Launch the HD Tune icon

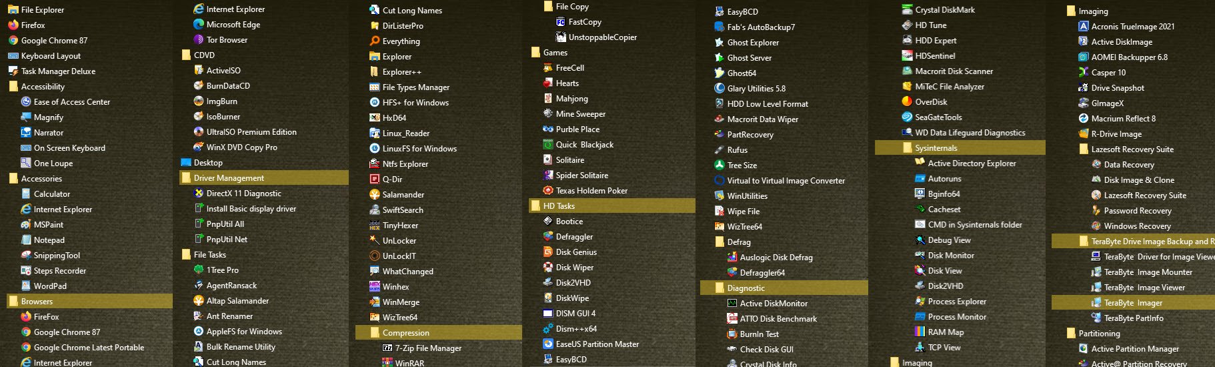pos(908,25)
